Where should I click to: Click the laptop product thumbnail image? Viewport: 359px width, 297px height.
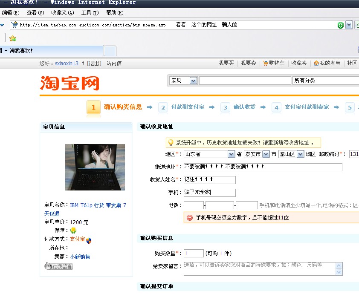(x=95, y=167)
